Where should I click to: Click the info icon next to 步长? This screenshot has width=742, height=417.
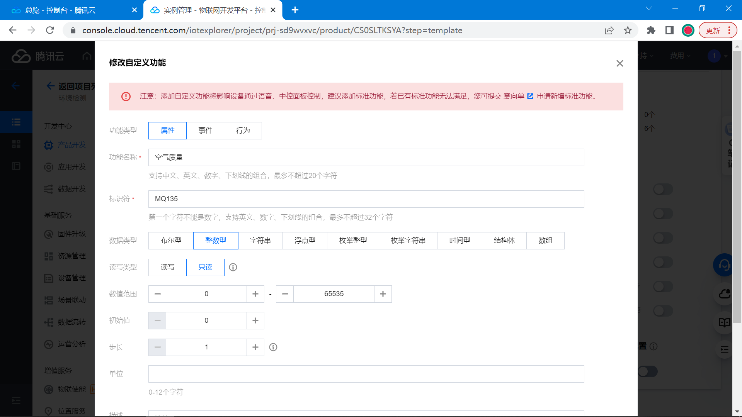tap(273, 347)
